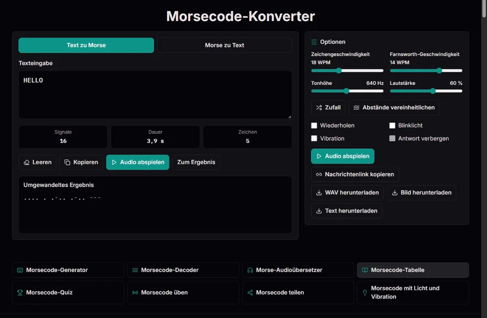Click the share icon on Morsecode teilen
This screenshot has width=487, height=318.
250,292
